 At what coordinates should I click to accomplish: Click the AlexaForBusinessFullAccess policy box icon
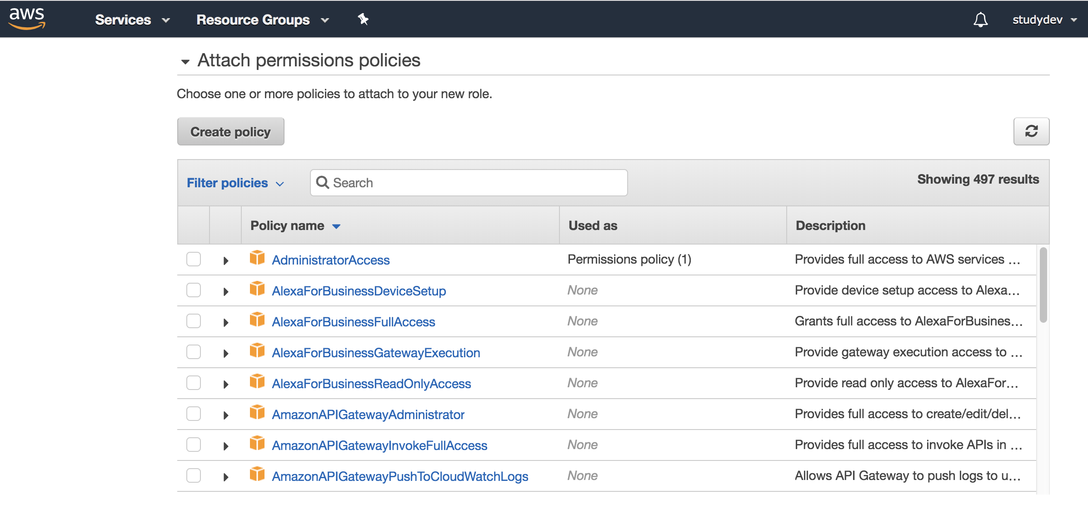pos(257,320)
